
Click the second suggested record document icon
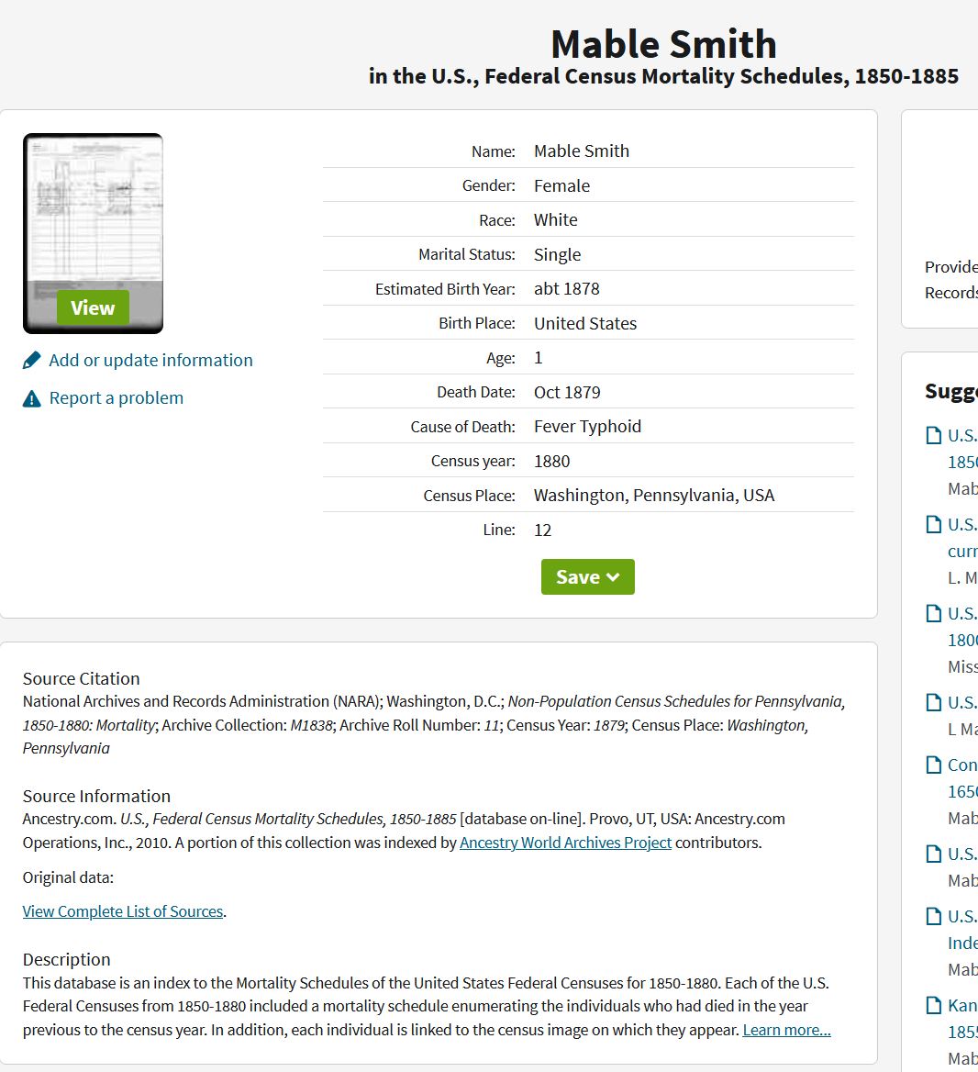934,524
